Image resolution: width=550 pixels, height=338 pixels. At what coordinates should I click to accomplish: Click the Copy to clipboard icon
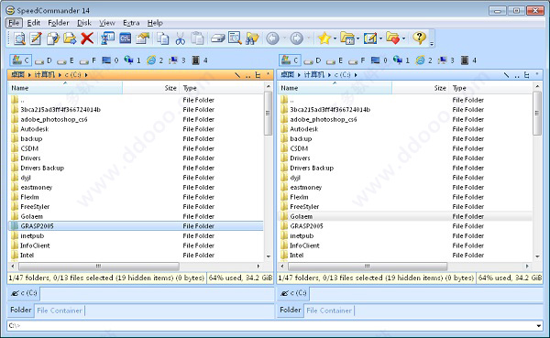163,38
